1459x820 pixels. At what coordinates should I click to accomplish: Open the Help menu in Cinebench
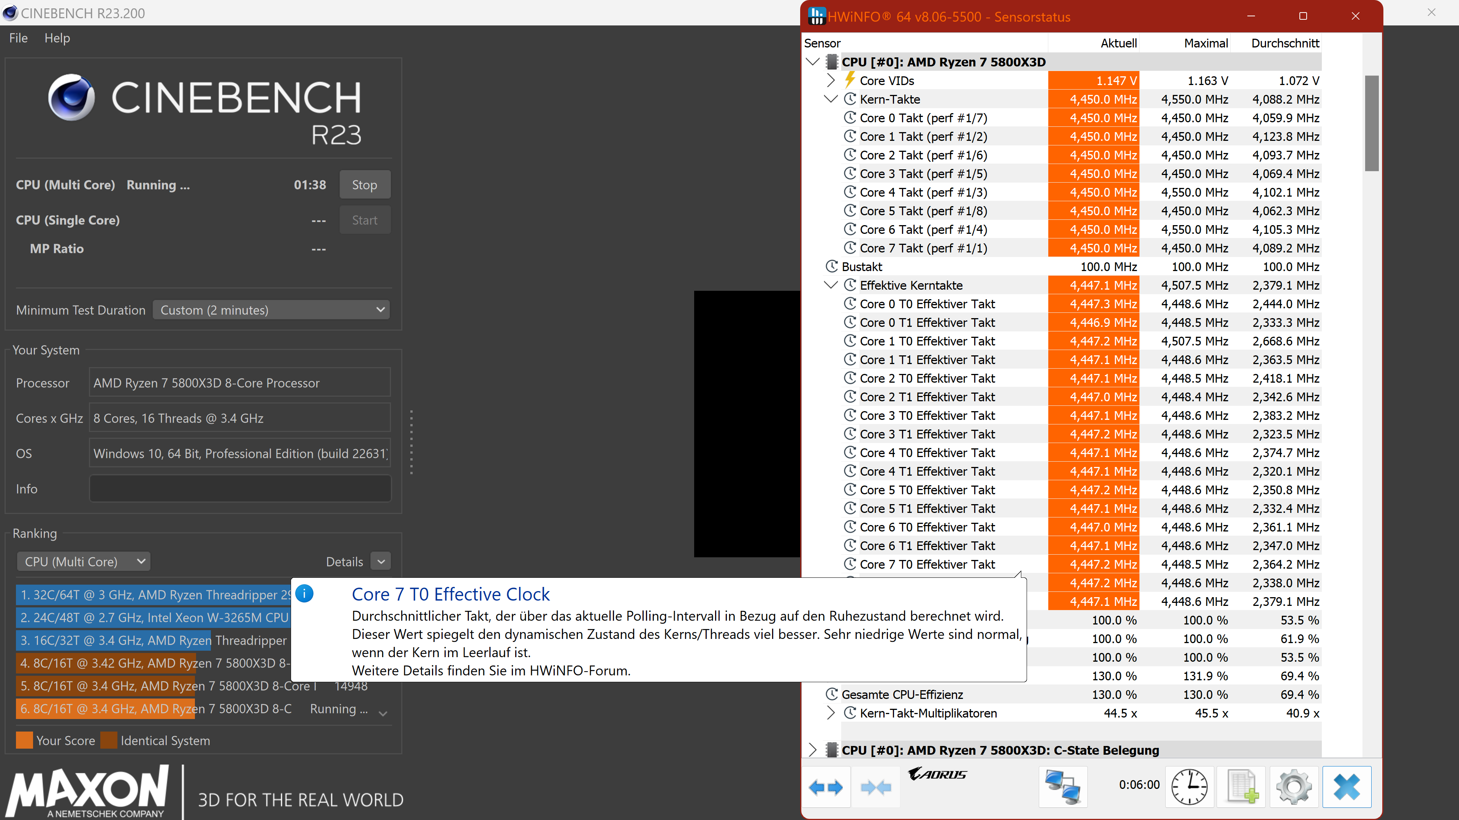click(x=57, y=38)
